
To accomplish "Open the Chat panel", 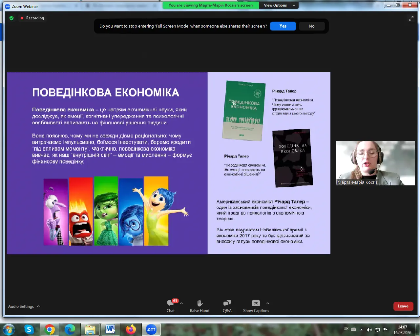I will tap(171, 306).
